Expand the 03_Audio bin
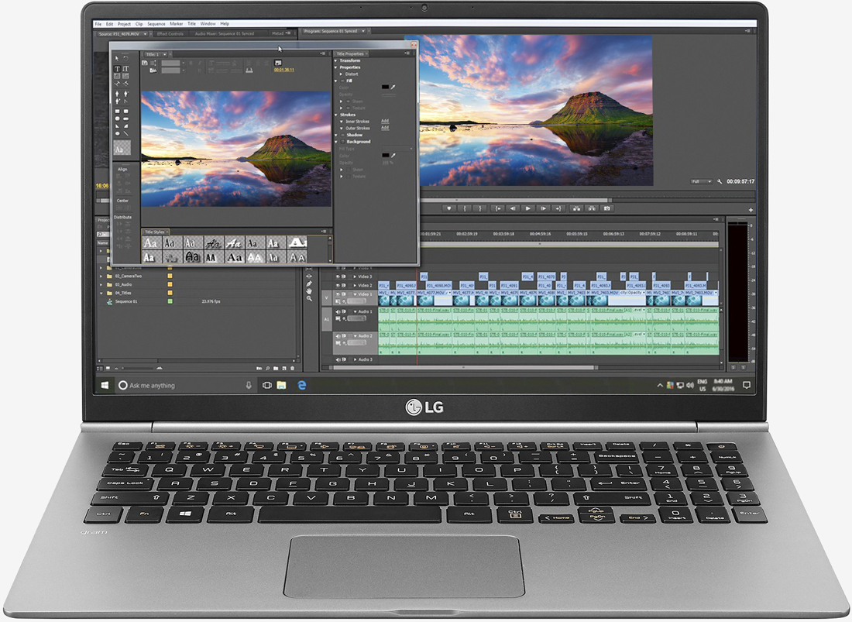The image size is (852, 622). pyautogui.click(x=101, y=284)
